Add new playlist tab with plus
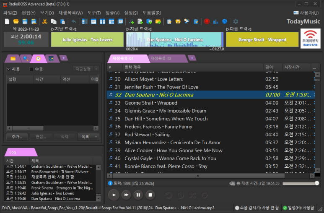The width and height of the screenshot is (324, 213). 192,58
